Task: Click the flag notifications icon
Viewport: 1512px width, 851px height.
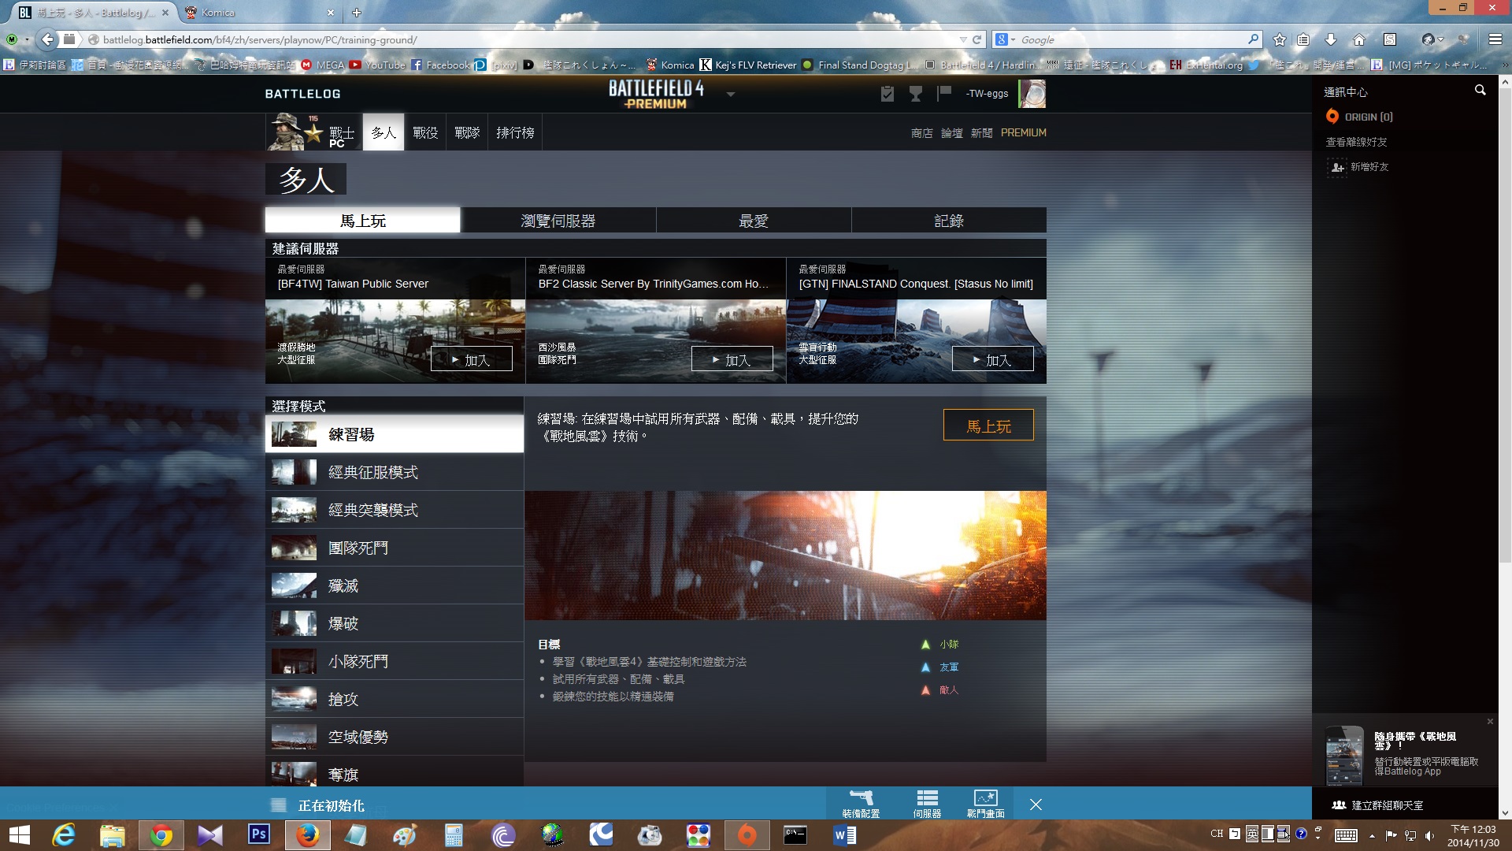Action: click(x=943, y=94)
